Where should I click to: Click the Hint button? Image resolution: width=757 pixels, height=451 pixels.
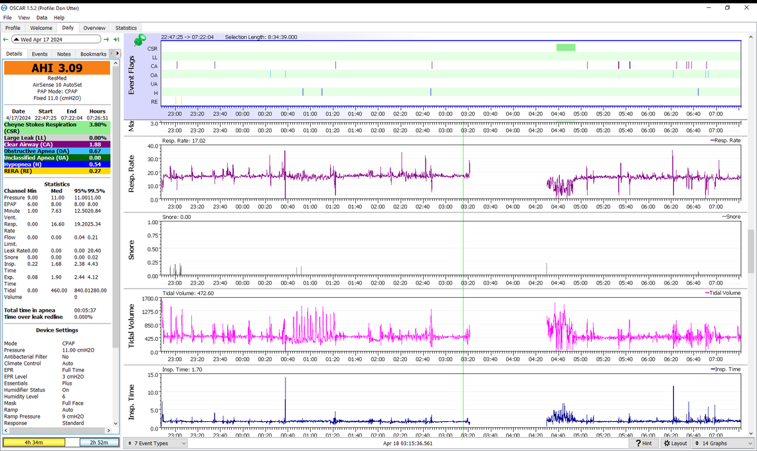click(643, 443)
